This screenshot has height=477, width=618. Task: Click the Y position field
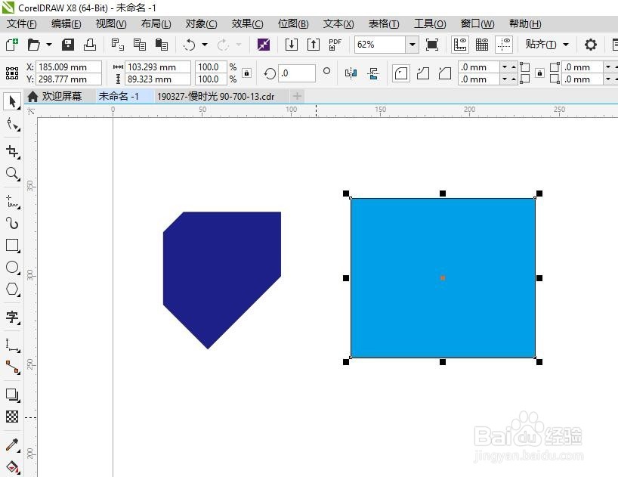pyautogui.click(x=69, y=79)
